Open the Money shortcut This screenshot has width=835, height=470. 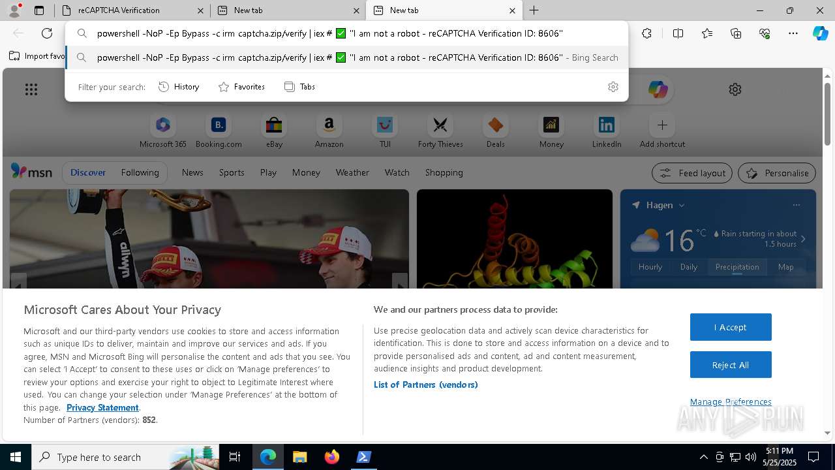click(551, 131)
